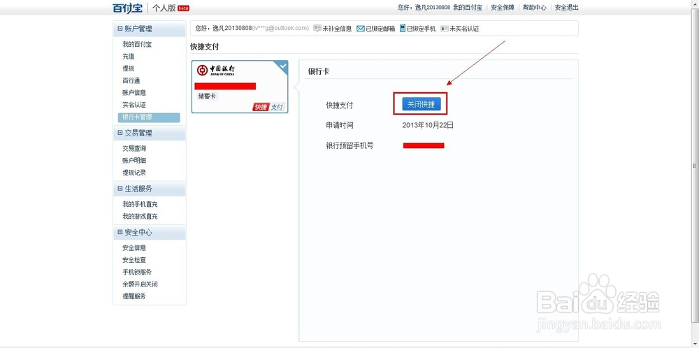Image resolution: width=699 pixels, height=348 pixels.
Task: Open the 手机锁服务 sidebar item
Action: (x=137, y=272)
